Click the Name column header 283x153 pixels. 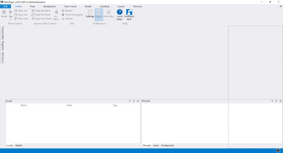(x=24, y=105)
